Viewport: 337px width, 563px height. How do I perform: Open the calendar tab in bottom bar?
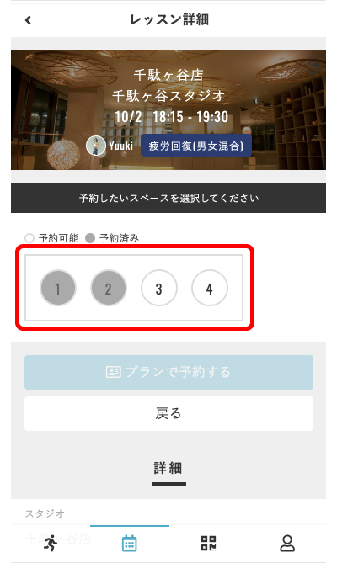pos(130,543)
